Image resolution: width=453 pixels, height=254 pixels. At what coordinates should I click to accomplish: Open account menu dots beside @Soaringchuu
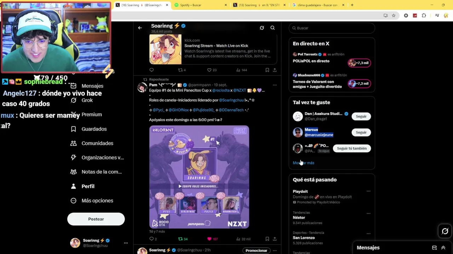(x=126, y=243)
